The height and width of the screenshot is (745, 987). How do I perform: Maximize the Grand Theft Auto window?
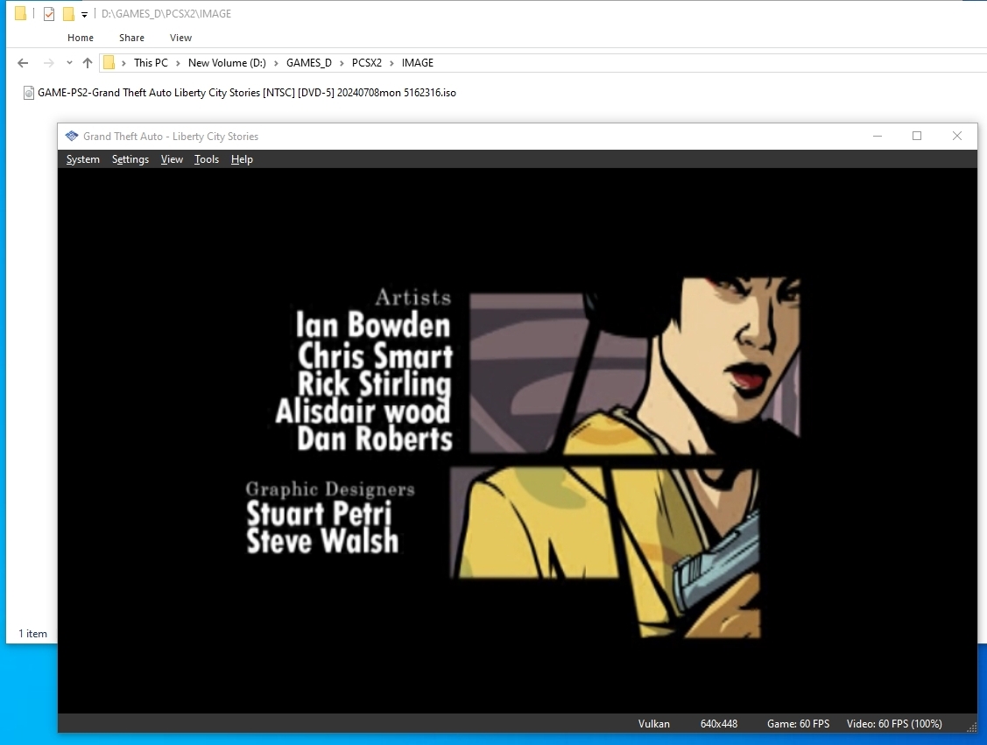pyautogui.click(x=917, y=136)
